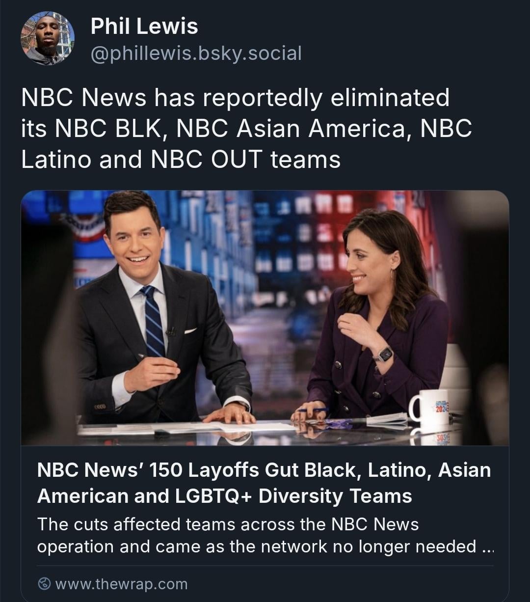This screenshot has height=602, width=530.
Task: Click the smiling man in the photo
Action: (x=162, y=314)
